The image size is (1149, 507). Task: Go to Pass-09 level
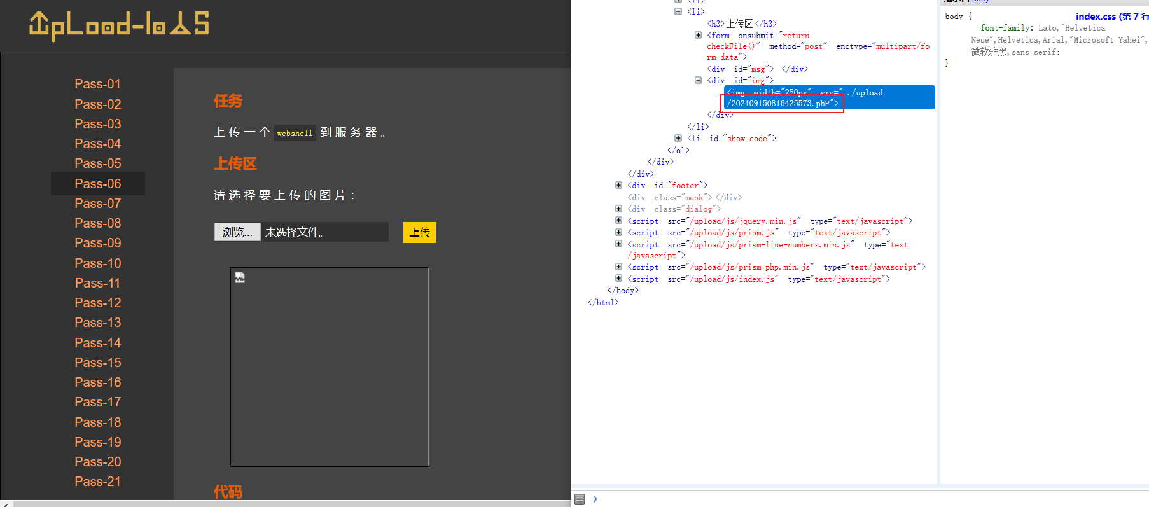97,243
